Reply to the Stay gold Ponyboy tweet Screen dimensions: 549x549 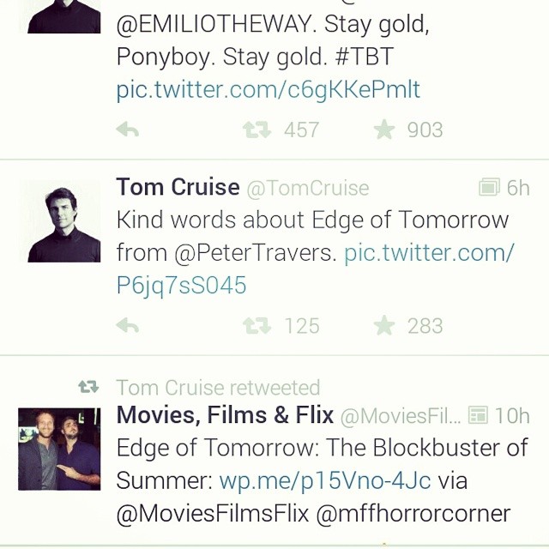(128, 130)
